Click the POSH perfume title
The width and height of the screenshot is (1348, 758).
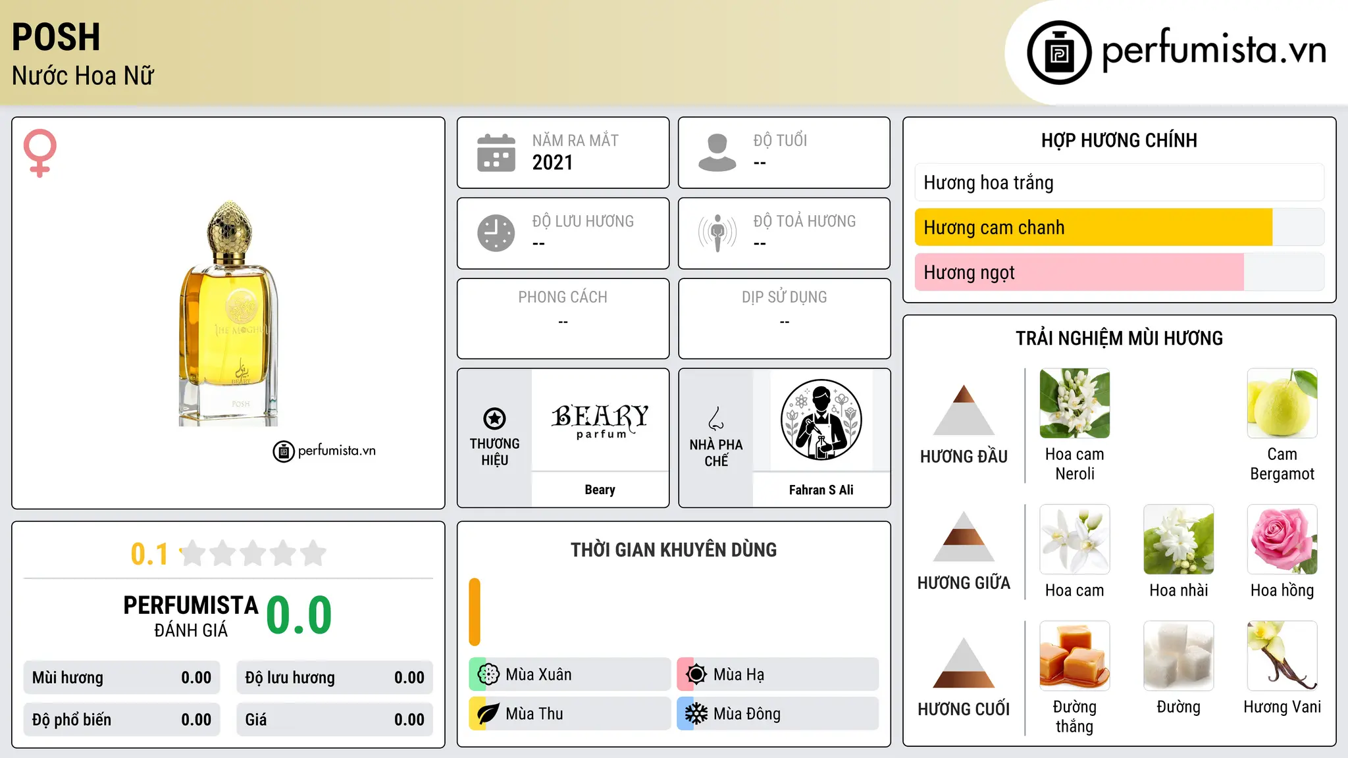click(56, 37)
